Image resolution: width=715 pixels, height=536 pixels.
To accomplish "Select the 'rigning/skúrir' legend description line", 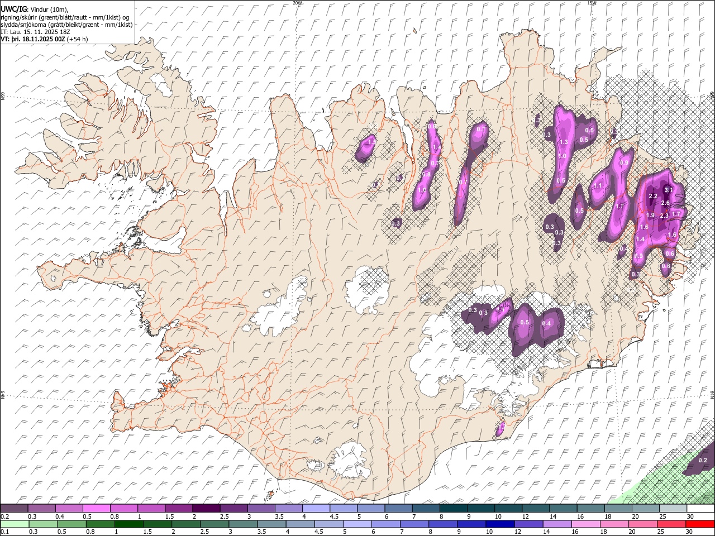I will click(x=65, y=17).
